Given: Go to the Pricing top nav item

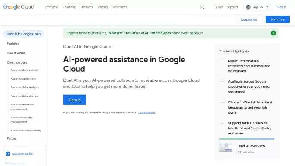Looking at the screenshot, I should [x=103, y=7].
